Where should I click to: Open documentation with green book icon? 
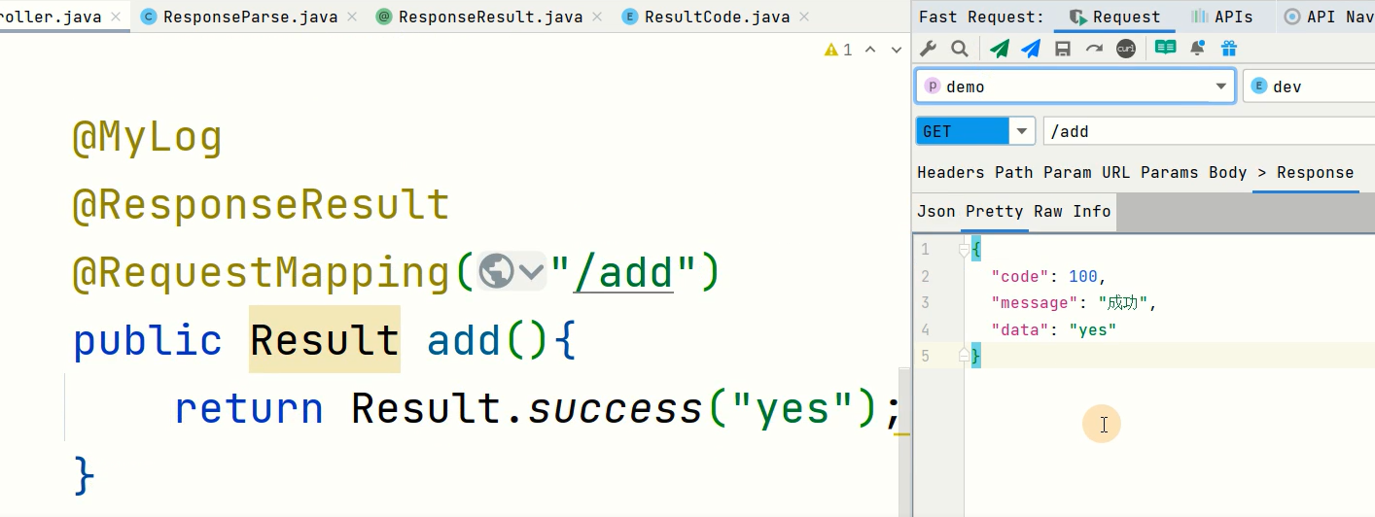pos(1165,48)
